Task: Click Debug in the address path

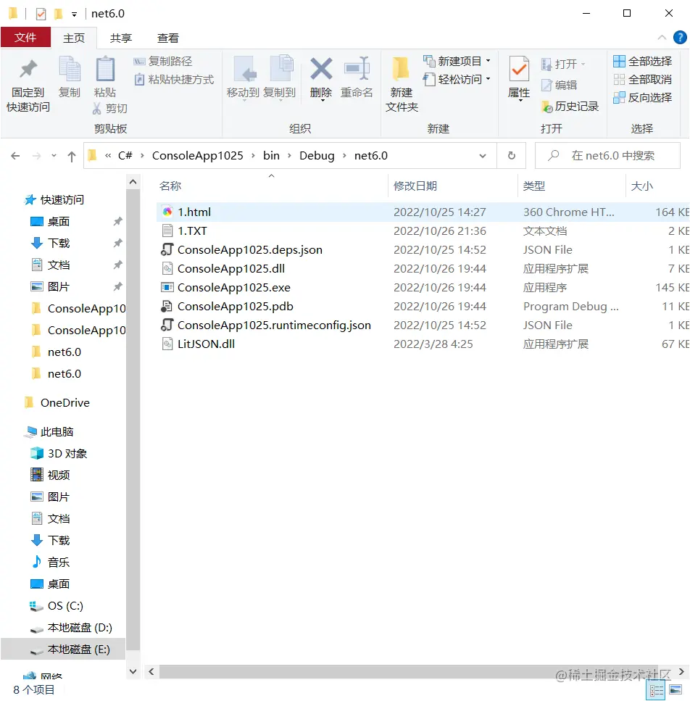Action: point(317,156)
